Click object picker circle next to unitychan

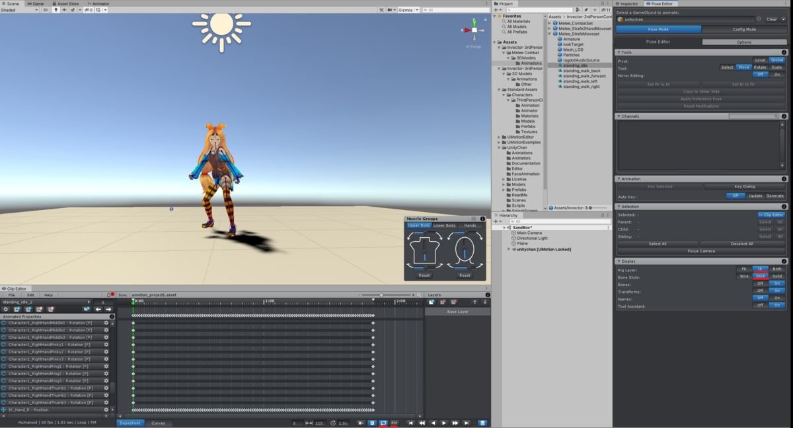pos(759,19)
